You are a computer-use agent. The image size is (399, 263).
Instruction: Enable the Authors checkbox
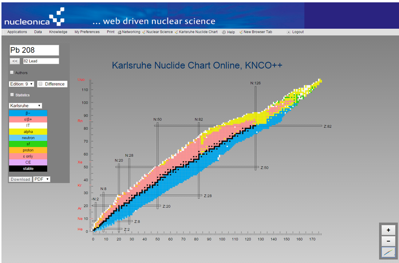point(12,73)
